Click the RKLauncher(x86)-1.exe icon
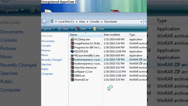188x106 pixels. (x=72, y=56)
